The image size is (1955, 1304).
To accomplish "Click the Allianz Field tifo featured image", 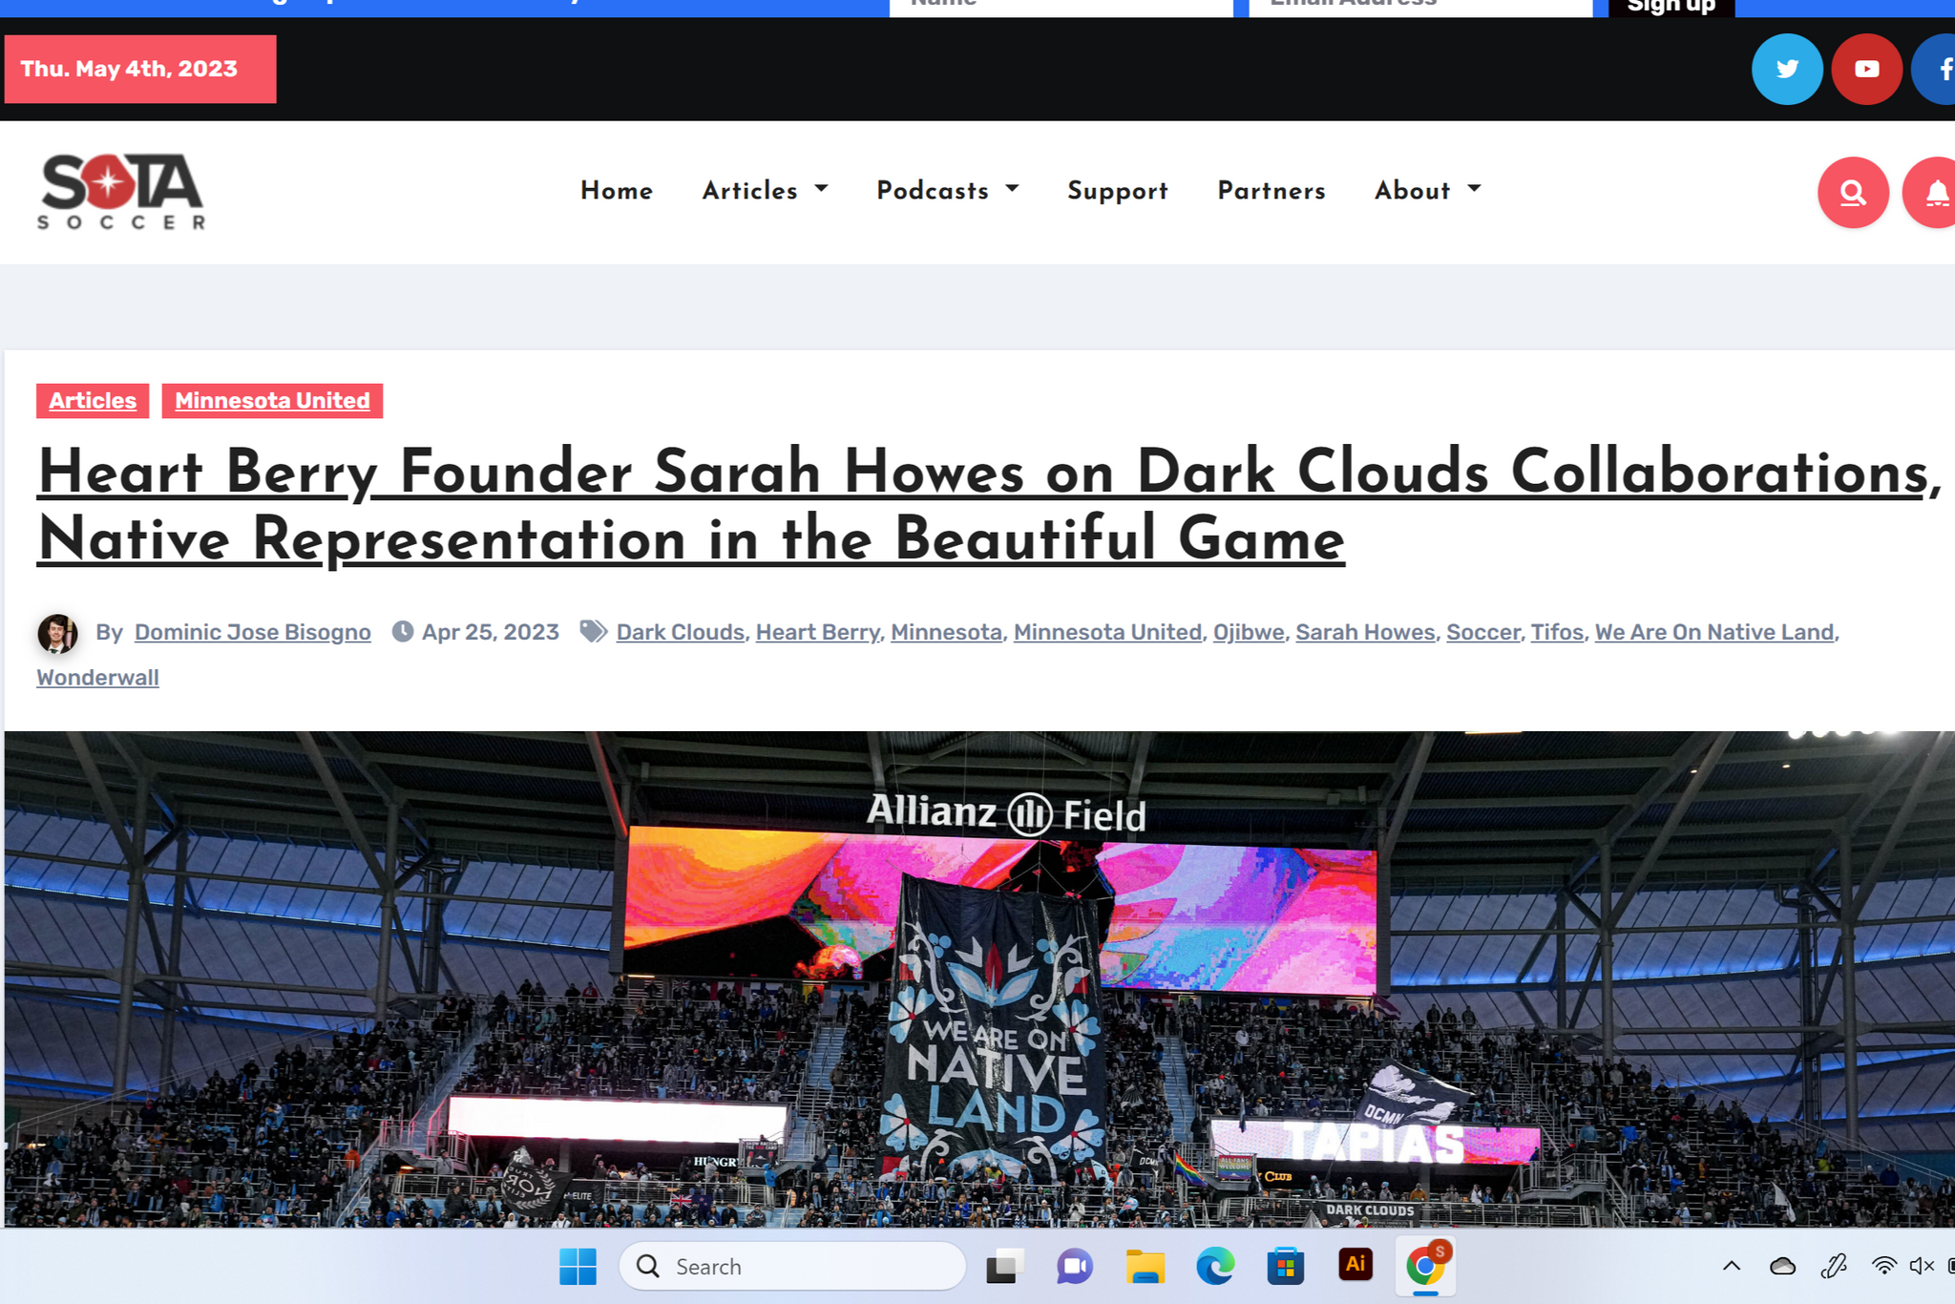I will coord(979,978).
